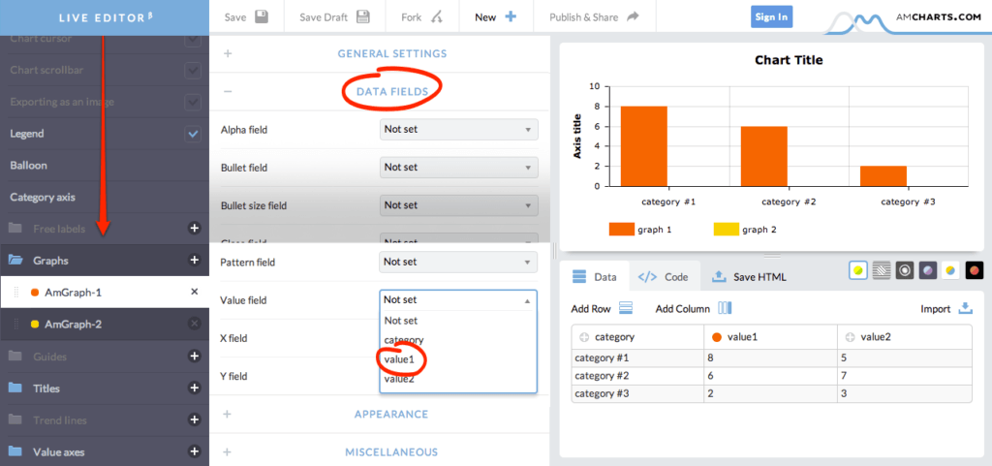Click the Save floppy disk icon
992x466 pixels.
click(262, 17)
